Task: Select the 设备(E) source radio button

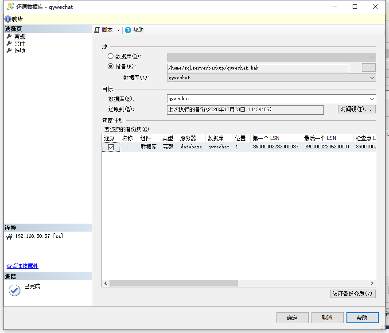Action: pyautogui.click(x=110, y=67)
